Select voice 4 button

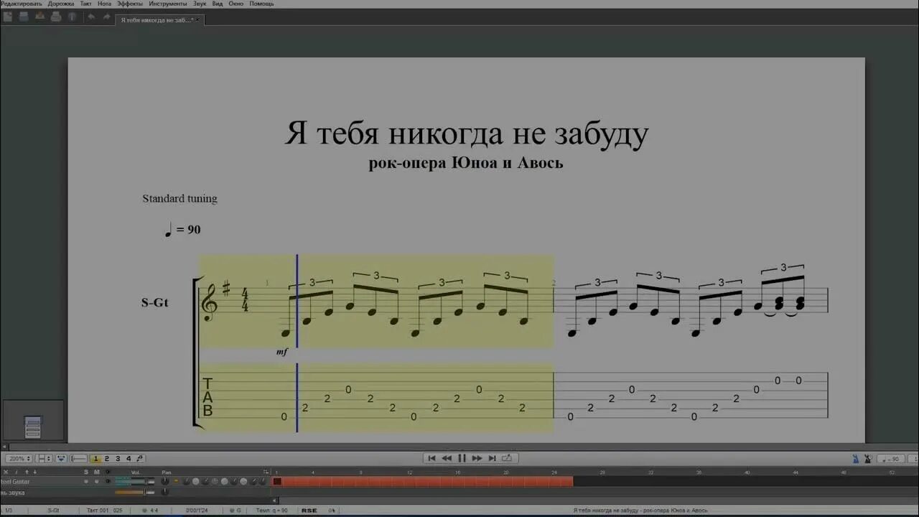point(129,458)
